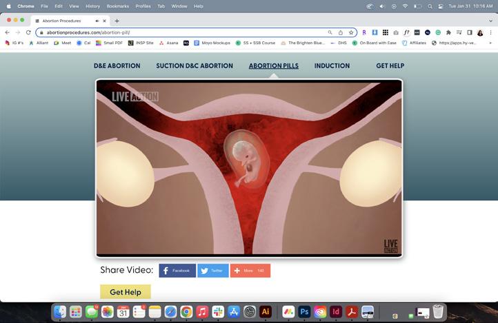Open the SS + SSB Course bookmark
This screenshot has height=323, width=498.
coord(256,43)
